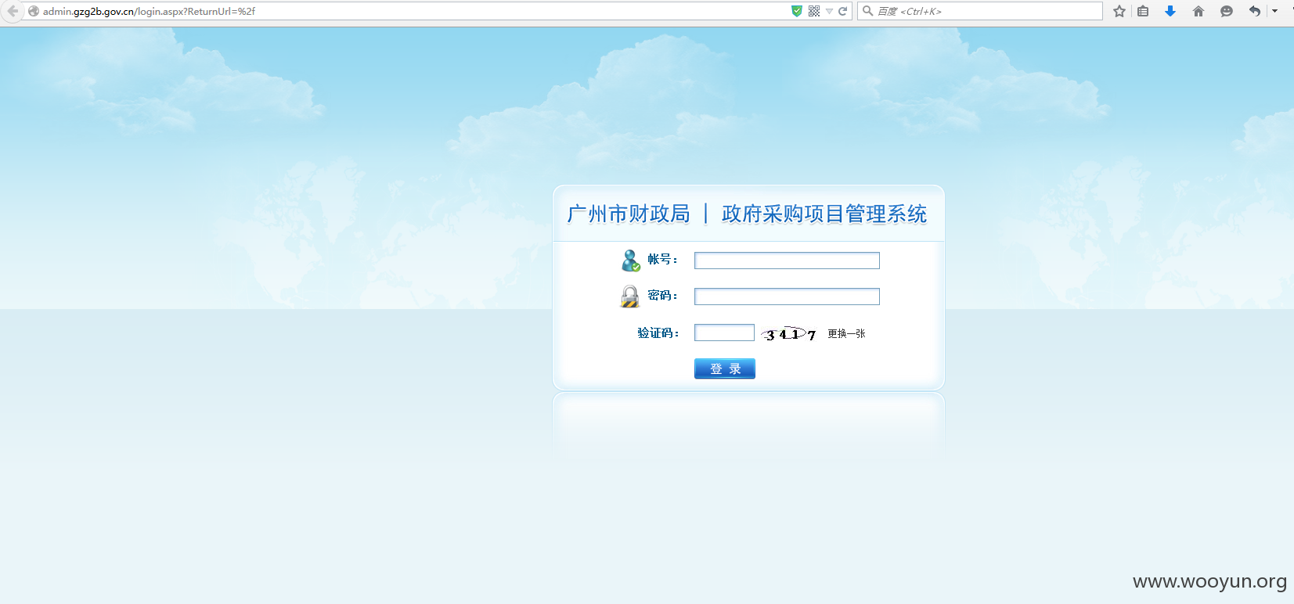Click the browser back arrow button
This screenshot has width=1294, height=604.
tap(13, 11)
